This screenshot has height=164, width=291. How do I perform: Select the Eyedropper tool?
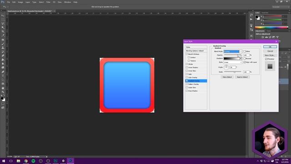tap(3, 36)
